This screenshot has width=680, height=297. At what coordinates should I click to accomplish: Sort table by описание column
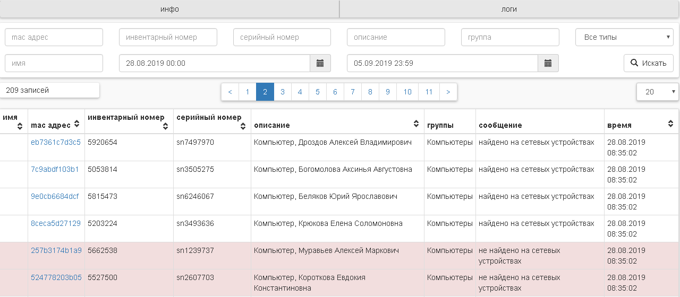click(x=416, y=124)
